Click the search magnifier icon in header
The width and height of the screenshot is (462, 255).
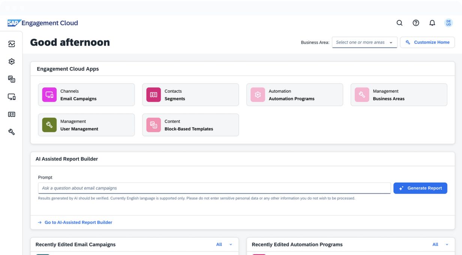coord(399,23)
